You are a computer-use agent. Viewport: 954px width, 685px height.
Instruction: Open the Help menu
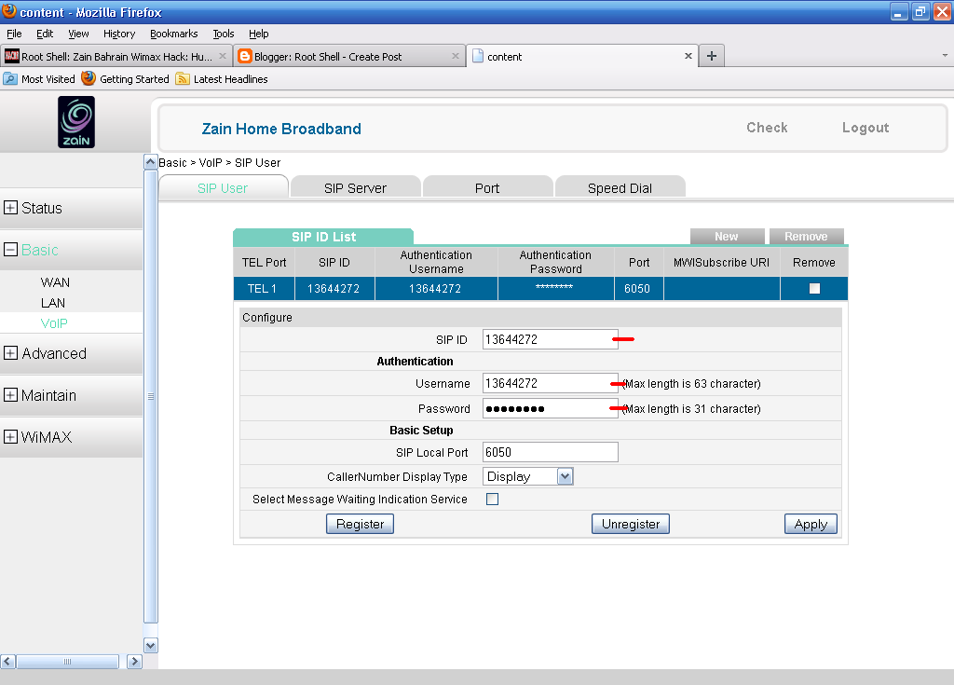point(259,34)
